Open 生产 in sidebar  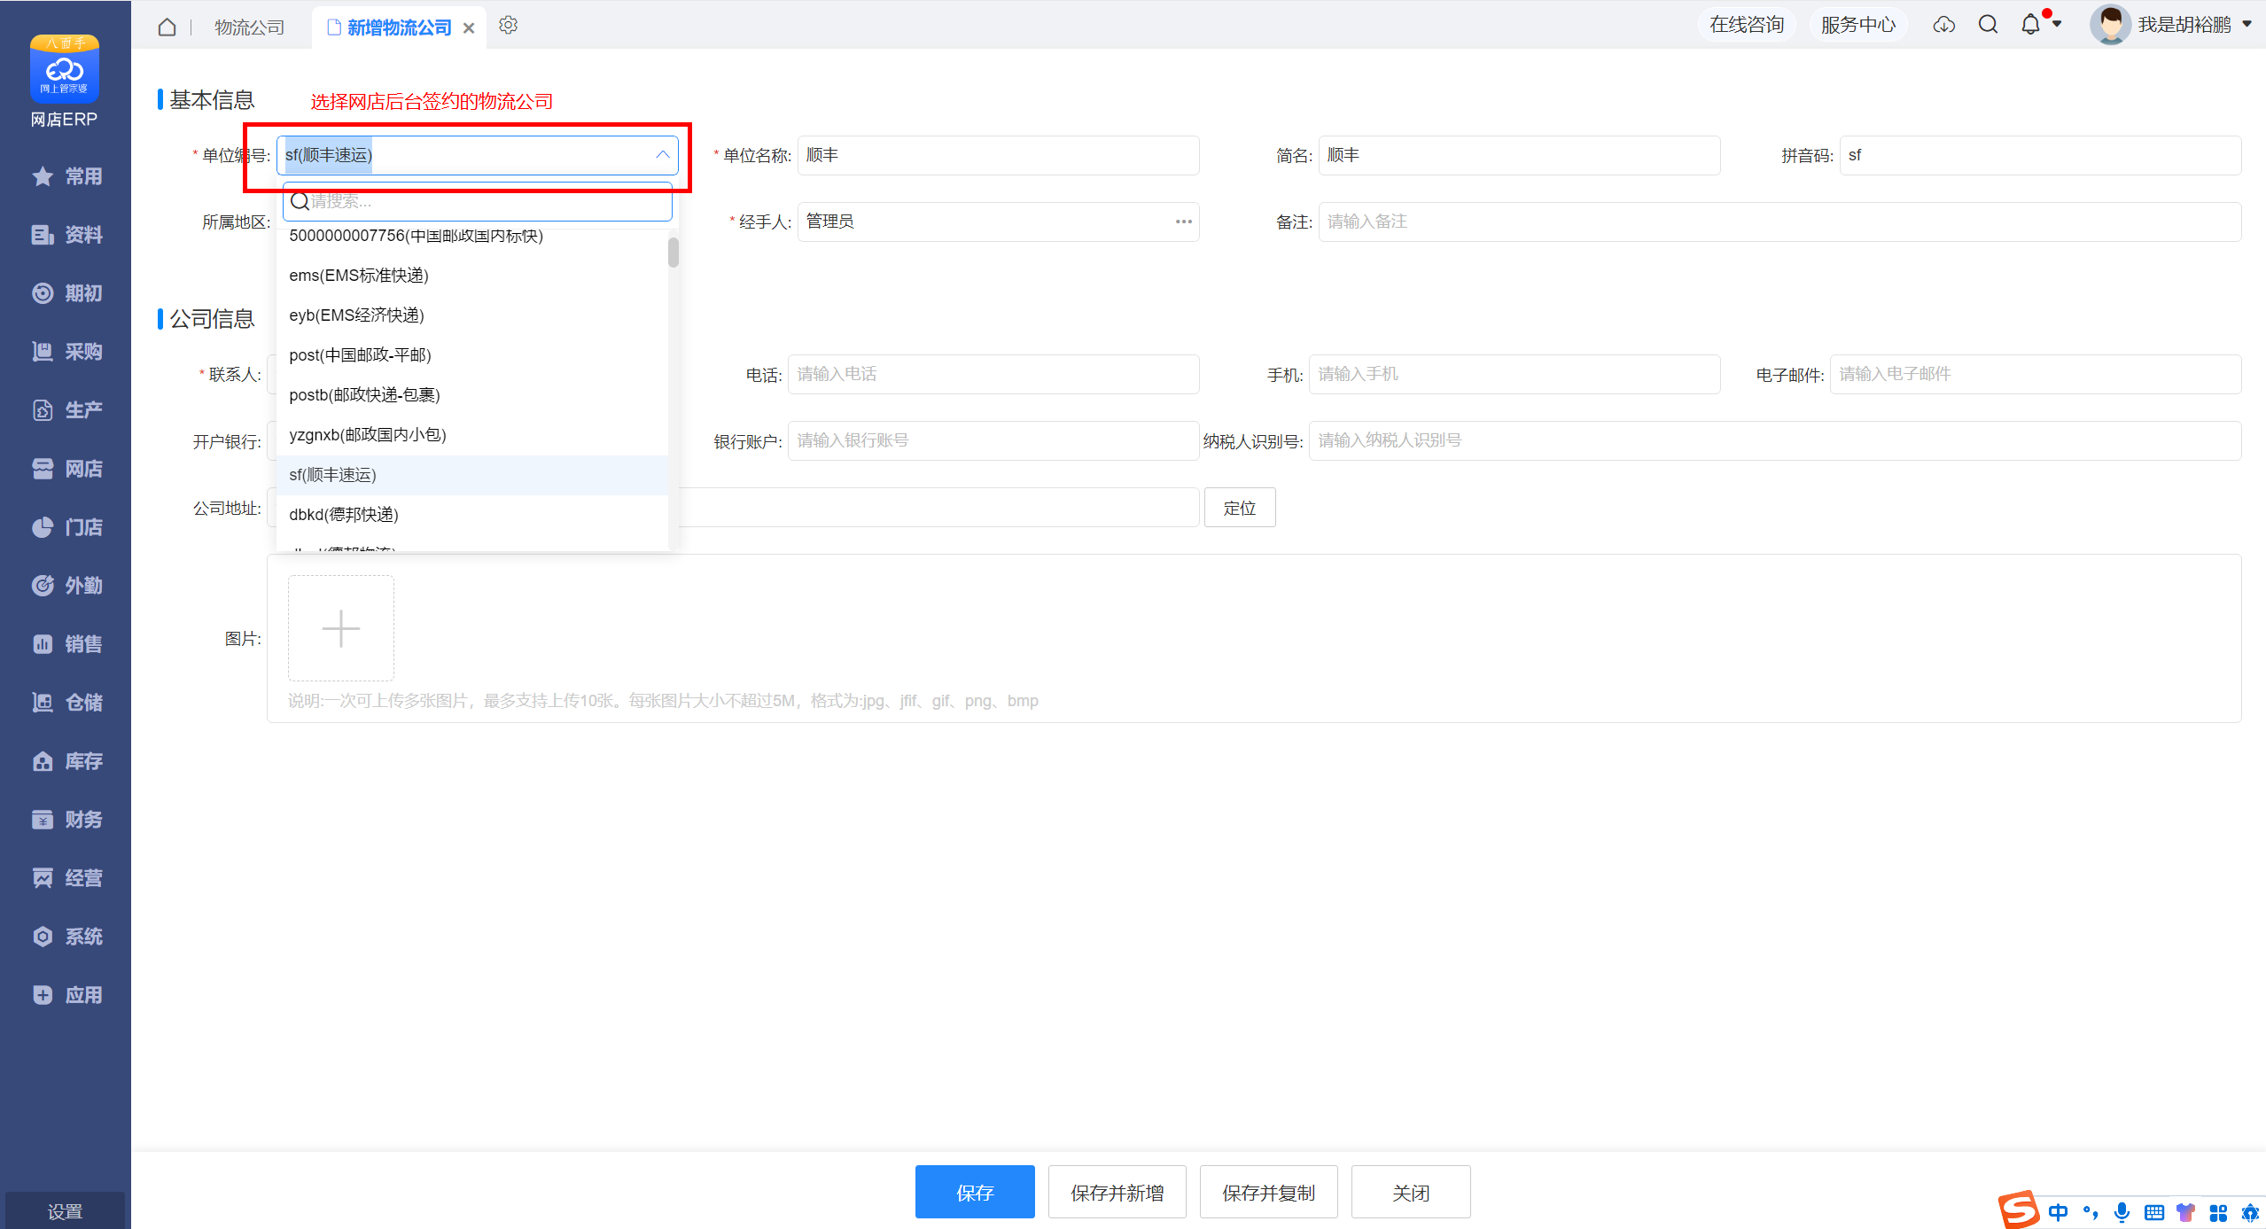66,410
